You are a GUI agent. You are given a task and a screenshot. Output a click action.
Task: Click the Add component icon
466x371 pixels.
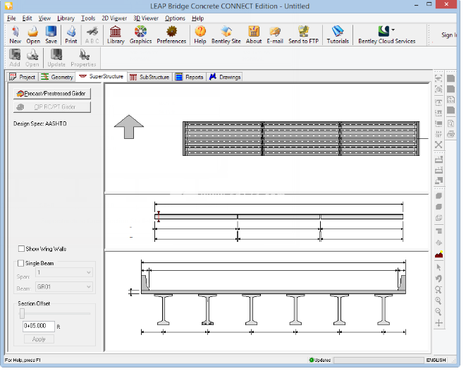pos(15,58)
